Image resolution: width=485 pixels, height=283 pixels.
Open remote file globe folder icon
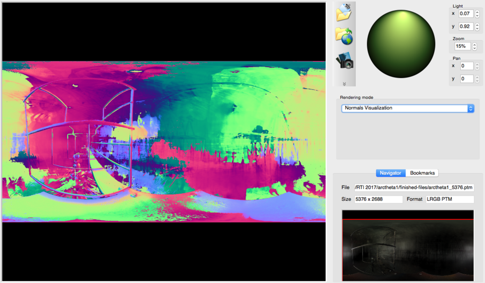(344, 36)
